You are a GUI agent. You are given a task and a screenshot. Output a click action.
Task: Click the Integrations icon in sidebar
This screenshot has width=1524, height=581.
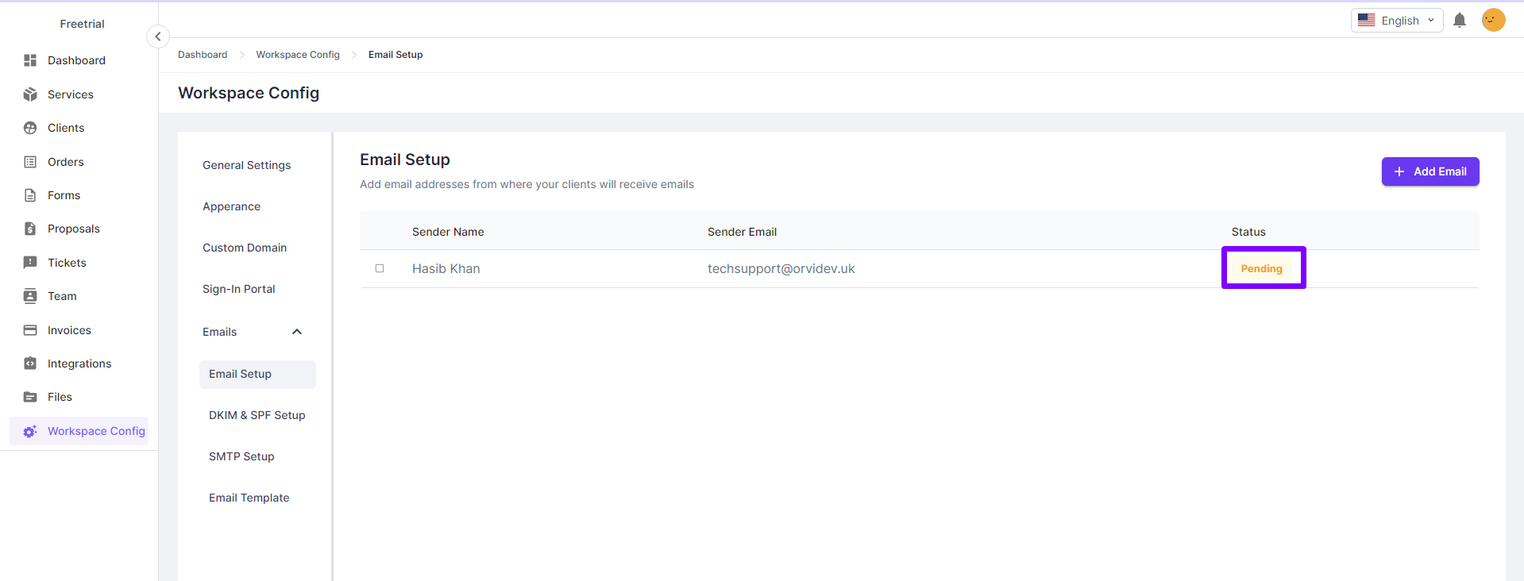coord(30,364)
